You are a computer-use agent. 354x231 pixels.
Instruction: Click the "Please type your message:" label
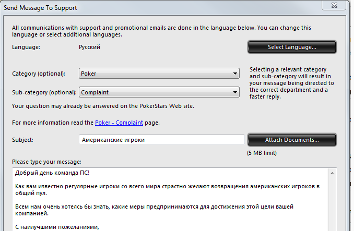point(46,162)
